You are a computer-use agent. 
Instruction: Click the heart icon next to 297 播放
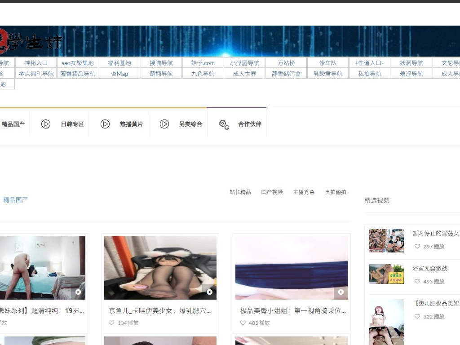(x=417, y=246)
